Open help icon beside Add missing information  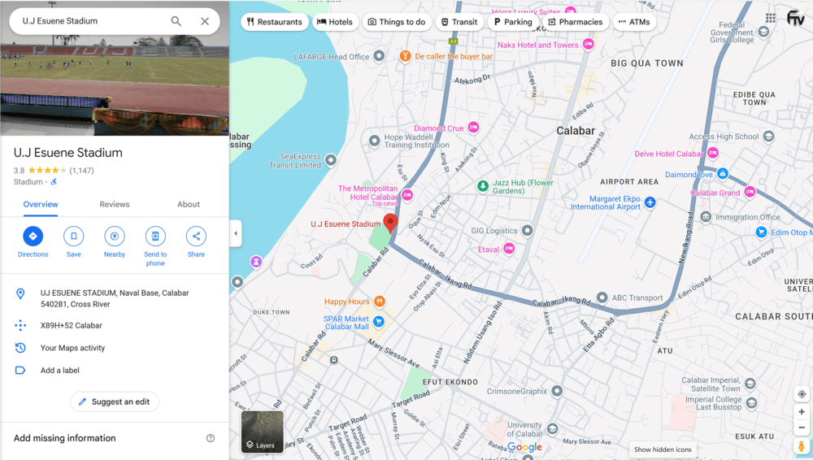pos(211,438)
